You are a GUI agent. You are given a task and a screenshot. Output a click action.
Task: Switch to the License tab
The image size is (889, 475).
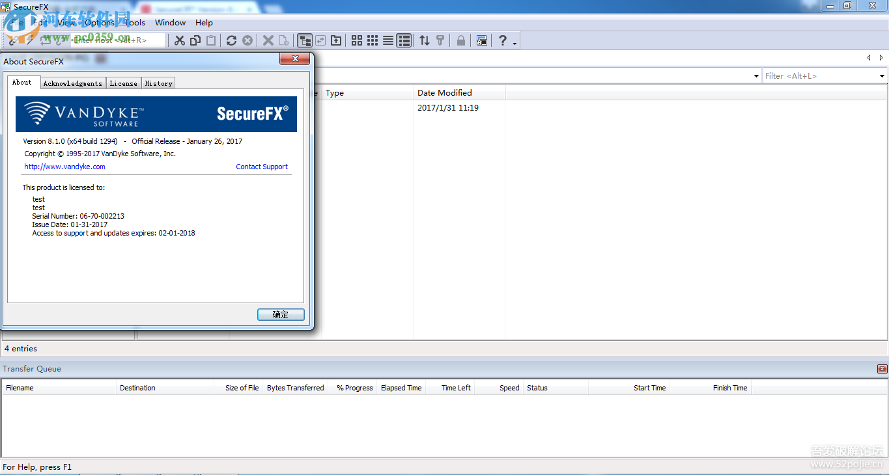point(124,83)
